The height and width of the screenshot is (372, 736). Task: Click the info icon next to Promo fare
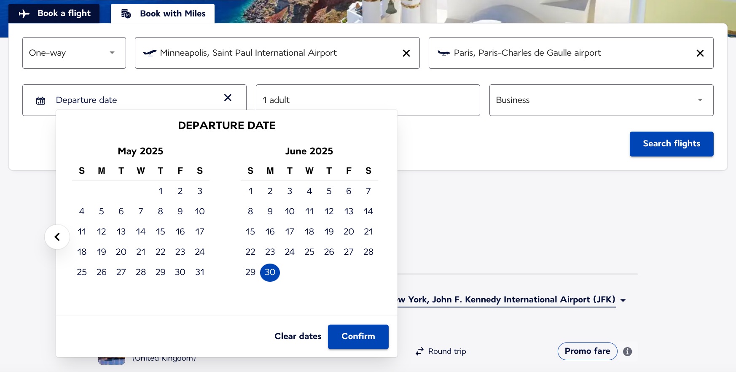(x=627, y=351)
